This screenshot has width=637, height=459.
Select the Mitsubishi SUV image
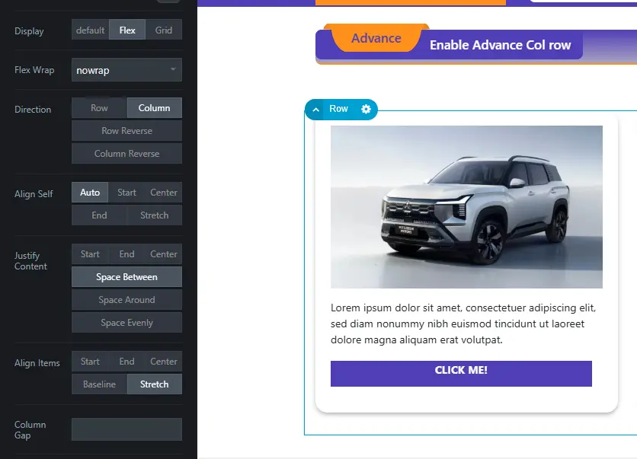(466, 207)
